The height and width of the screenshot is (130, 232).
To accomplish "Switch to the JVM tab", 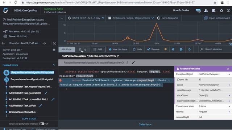I will coord(98,49).
